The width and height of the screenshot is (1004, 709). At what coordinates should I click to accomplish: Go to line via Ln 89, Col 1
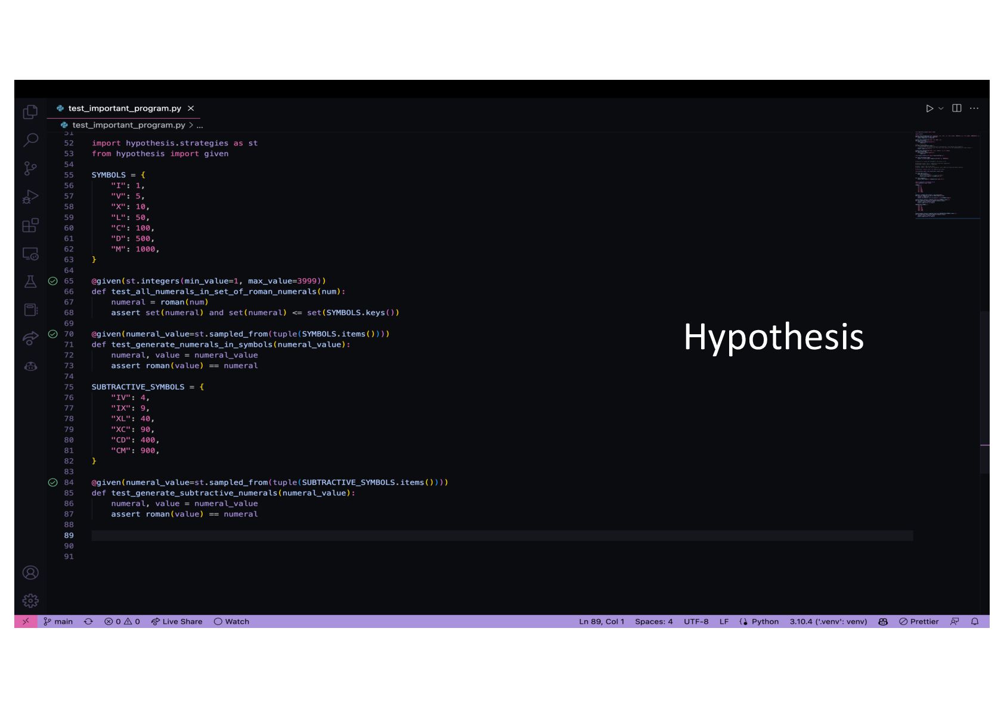pos(602,621)
